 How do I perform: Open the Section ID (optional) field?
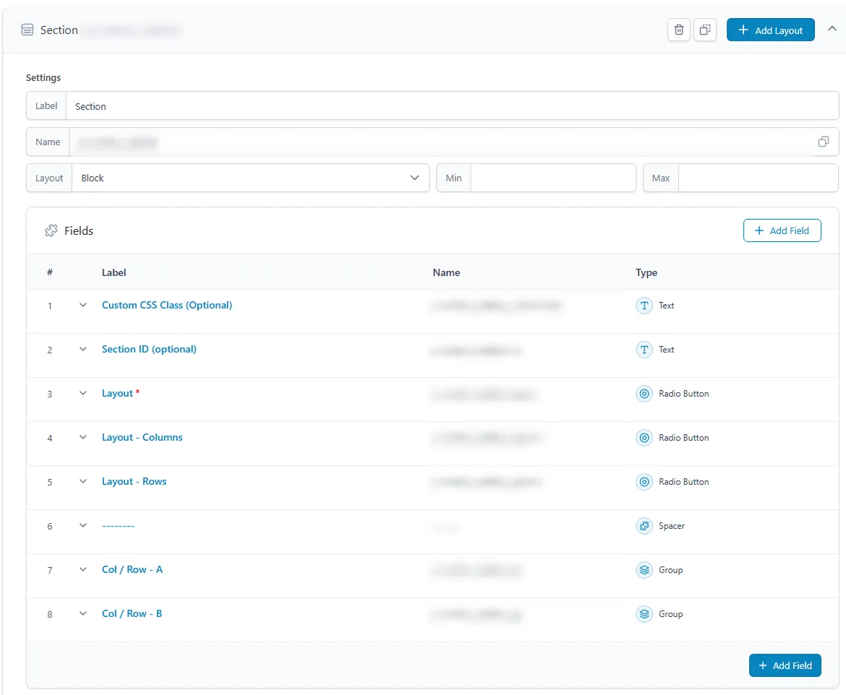tap(149, 349)
